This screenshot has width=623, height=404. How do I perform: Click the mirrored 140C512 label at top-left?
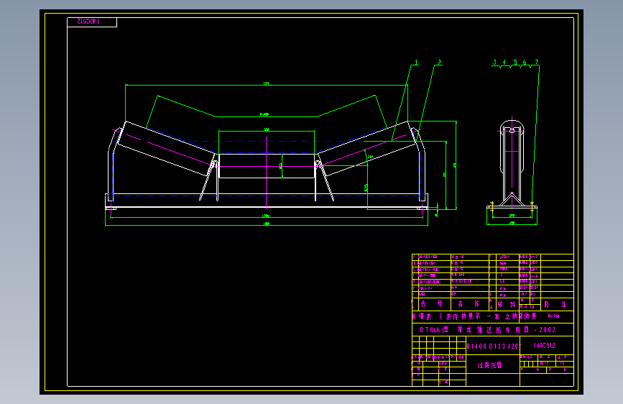click(88, 22)
